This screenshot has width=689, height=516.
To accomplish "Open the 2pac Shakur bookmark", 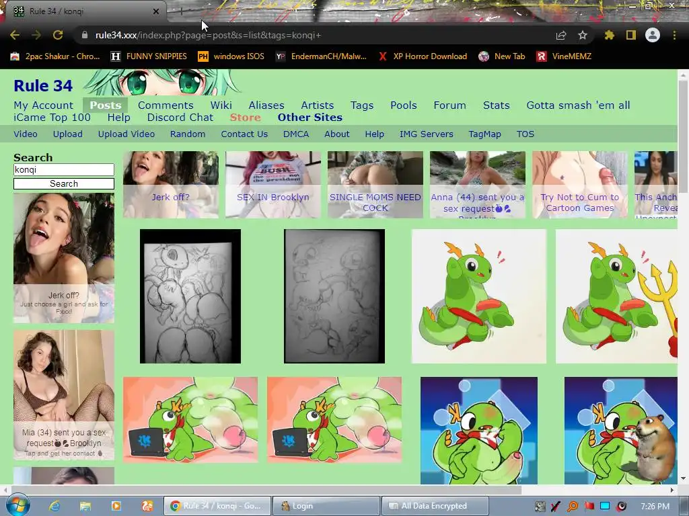I will (55, 56).
